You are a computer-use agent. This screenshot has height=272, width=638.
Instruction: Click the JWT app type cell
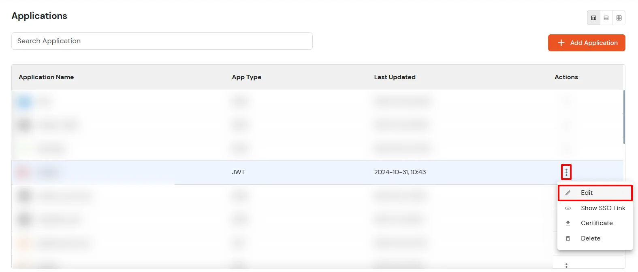click(238, 172)
